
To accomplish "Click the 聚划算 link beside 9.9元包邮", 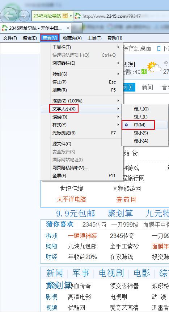I will tap(120, 214).
